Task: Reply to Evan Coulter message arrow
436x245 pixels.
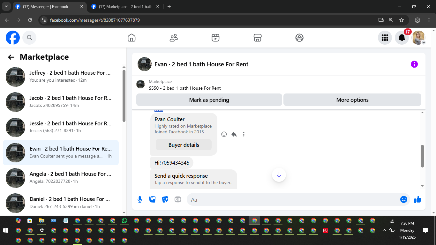Action: [x=234, y=134]
